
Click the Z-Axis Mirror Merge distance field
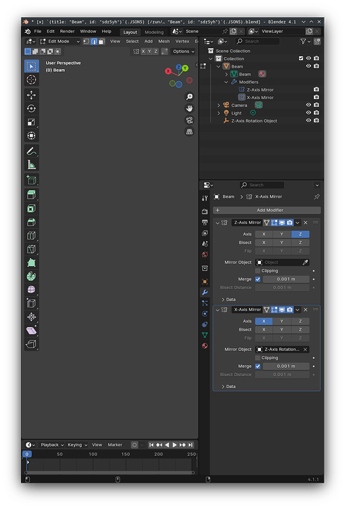[x=285, y=279]
